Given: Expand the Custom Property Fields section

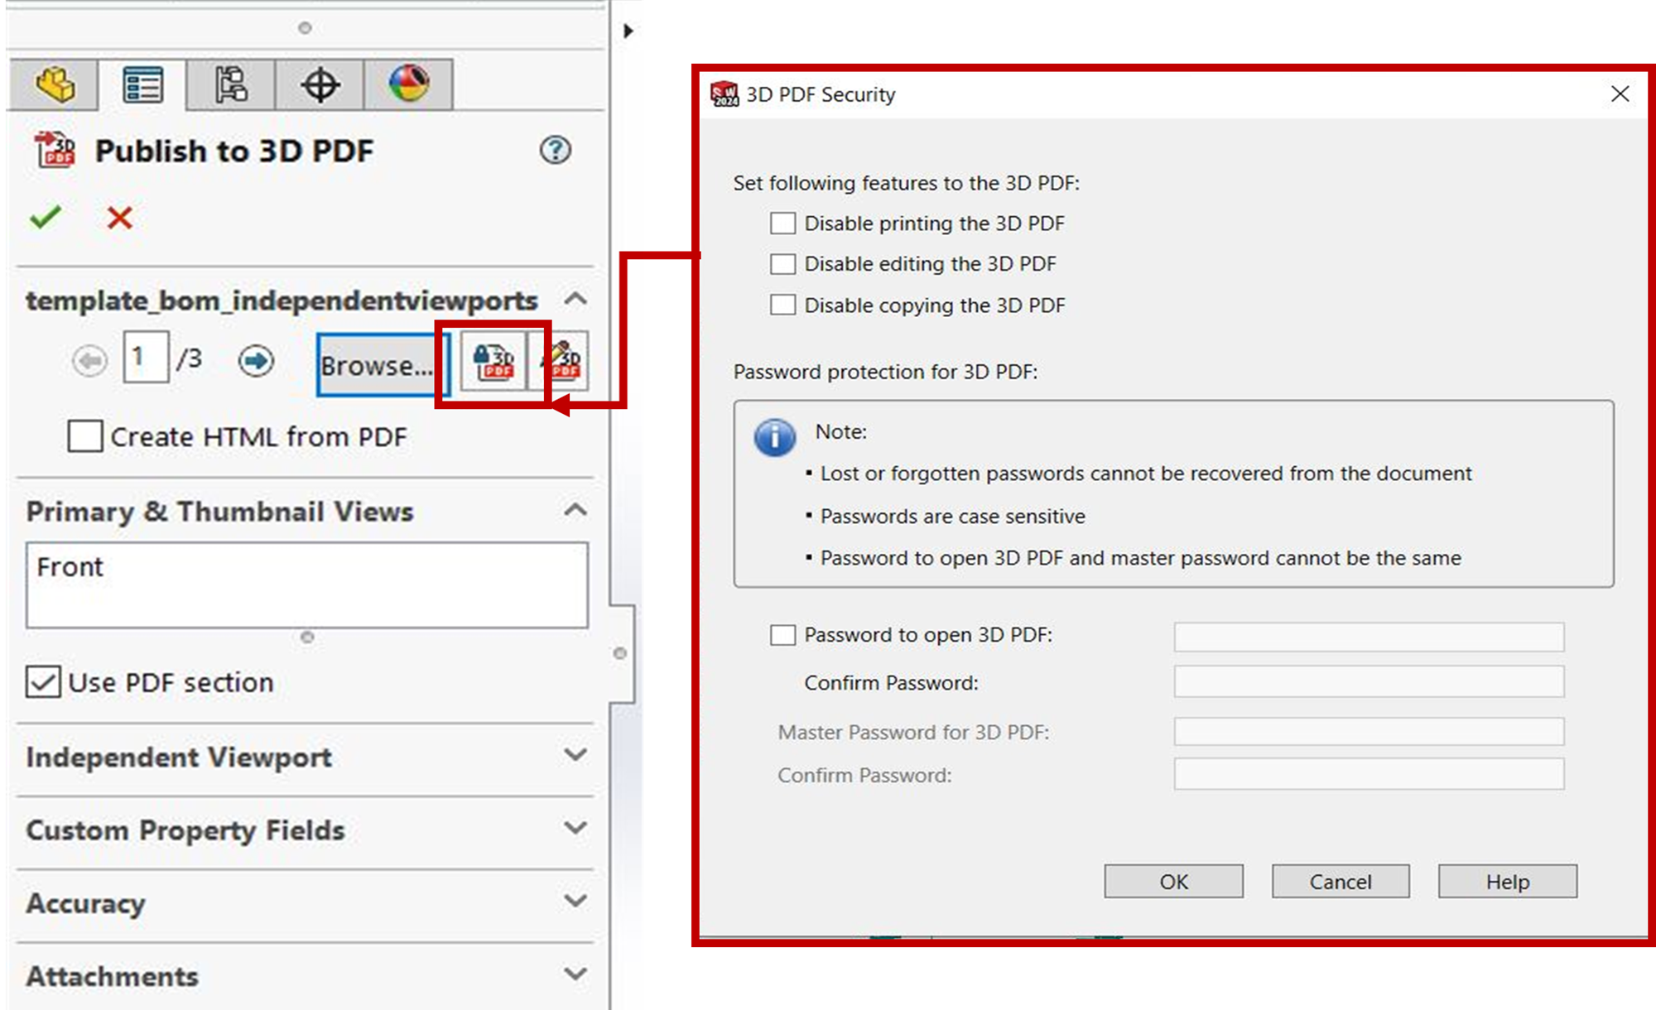Looking at the screenshot, I should click(575, 828).
